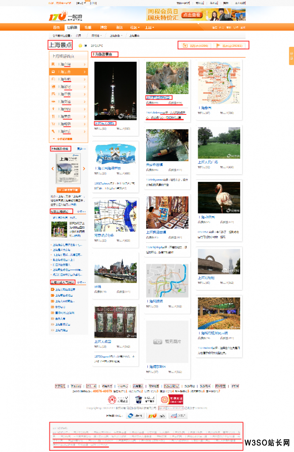The width and height of the screenshot is (294, 452).
Task: Open the 社区 dropdown in navigation bar
Action: coord(135,27)
